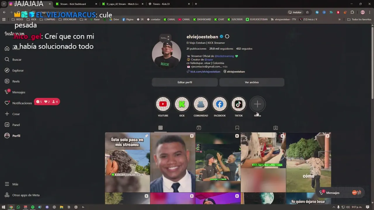Click the Instalar app button

[x=295, y=12]
